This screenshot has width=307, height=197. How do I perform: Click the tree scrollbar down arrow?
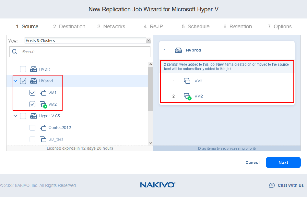tap(151, 143)
